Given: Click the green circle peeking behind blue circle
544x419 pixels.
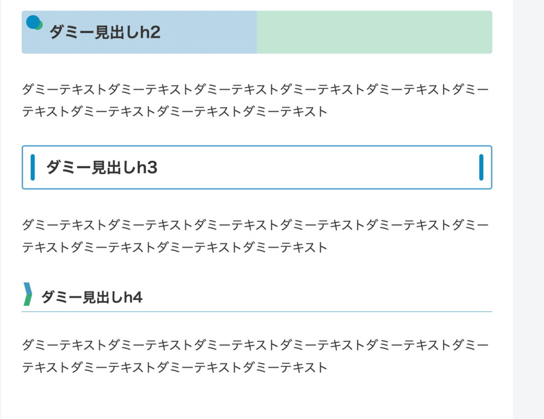Looking at the screenshot, I should (x=40, y=25).
